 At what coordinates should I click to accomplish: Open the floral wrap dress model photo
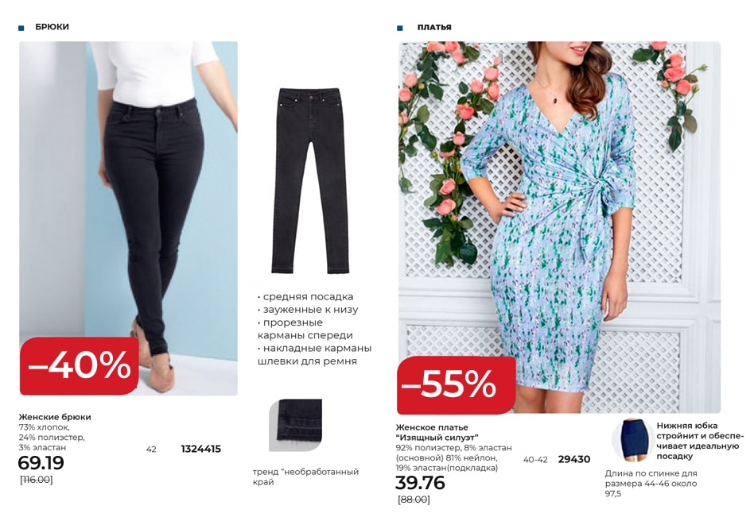click(x=559, y=227)
